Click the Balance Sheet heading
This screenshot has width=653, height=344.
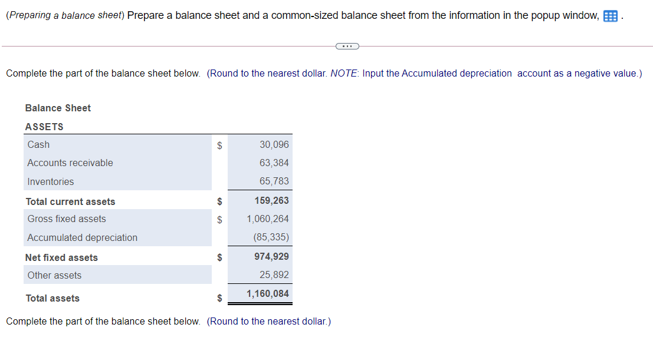pyautogui.click(x=58, y=108)
